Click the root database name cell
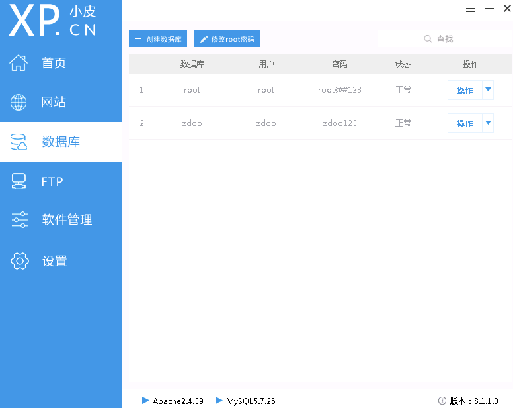Image resolution: width=513 pixels, height=408 pixels. pos(192,90)
